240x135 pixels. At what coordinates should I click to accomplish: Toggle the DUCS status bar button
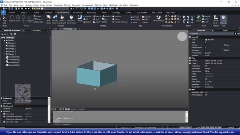[x=203, y=127]
